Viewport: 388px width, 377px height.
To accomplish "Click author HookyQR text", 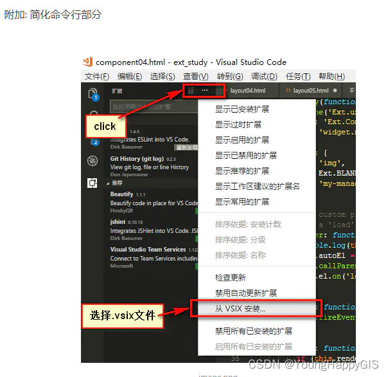I will [121, 210].
